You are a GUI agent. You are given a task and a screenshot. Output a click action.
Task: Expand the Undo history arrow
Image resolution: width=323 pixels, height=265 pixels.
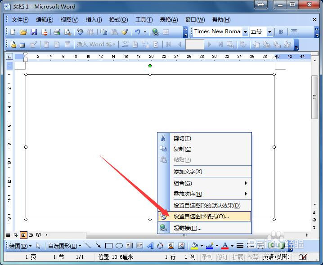pyautogui.click(x=145, y=32)
